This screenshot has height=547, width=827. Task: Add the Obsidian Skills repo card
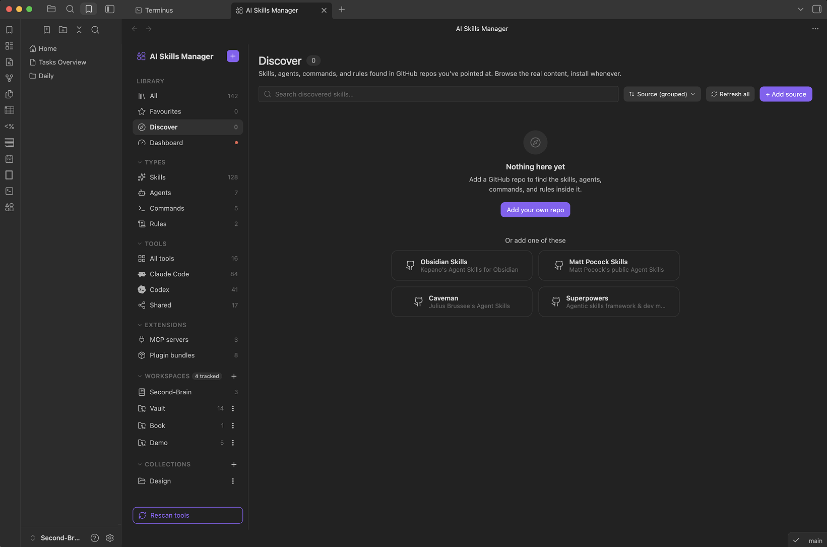point(462,266)
